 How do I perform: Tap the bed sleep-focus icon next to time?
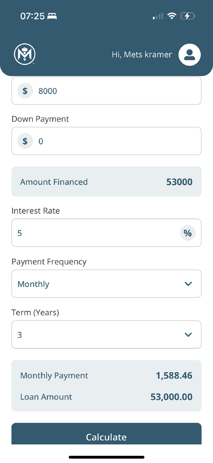pos(52,16)
